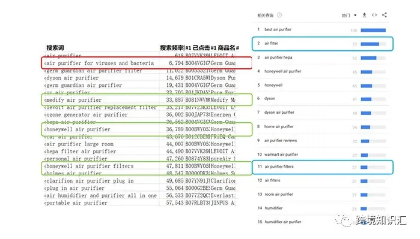
Task: Click the 相关查询 section title
Action: pyautogui.click(x=265, y=15)
